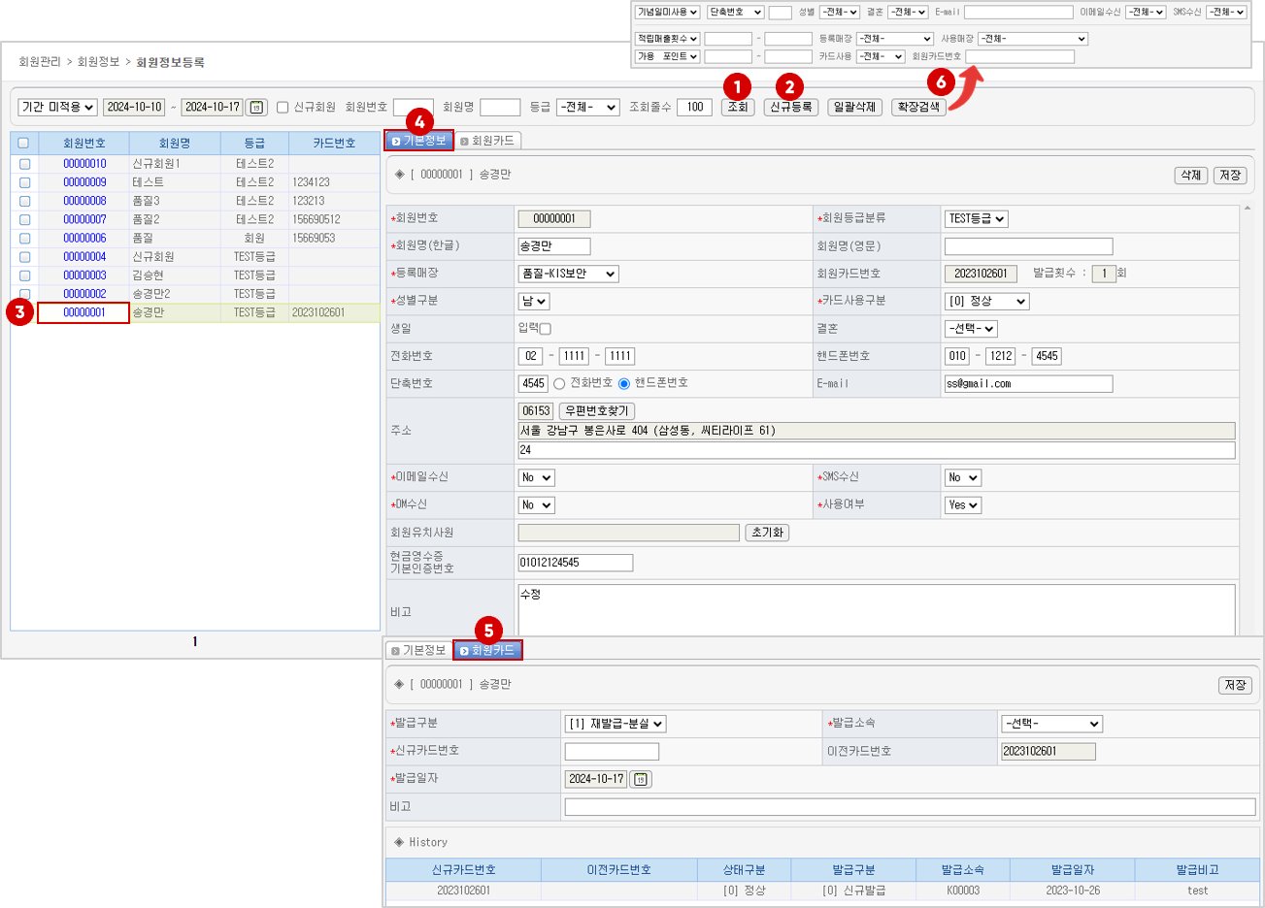1265x908 pixels.
Task: Click 신규등록 to register new member
Action: point(790,108)
